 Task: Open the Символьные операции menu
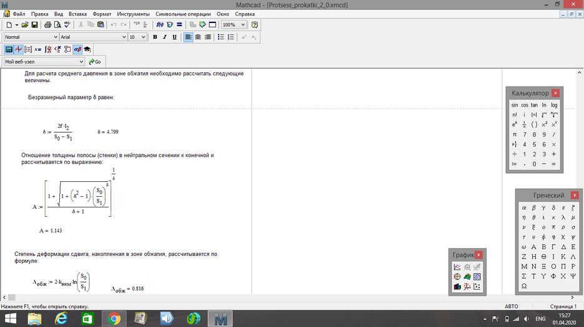(183, 14)
